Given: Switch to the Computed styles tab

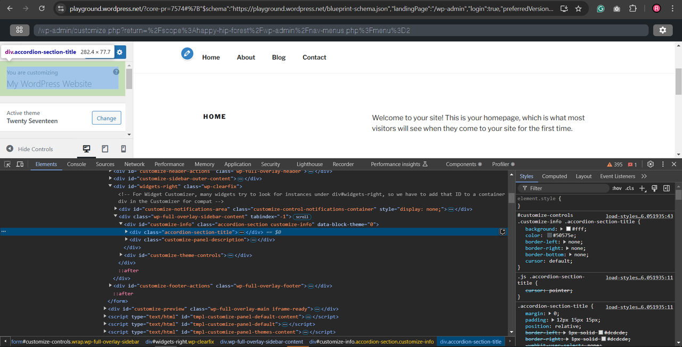Looking at the screenshot, I should point(555,176).
